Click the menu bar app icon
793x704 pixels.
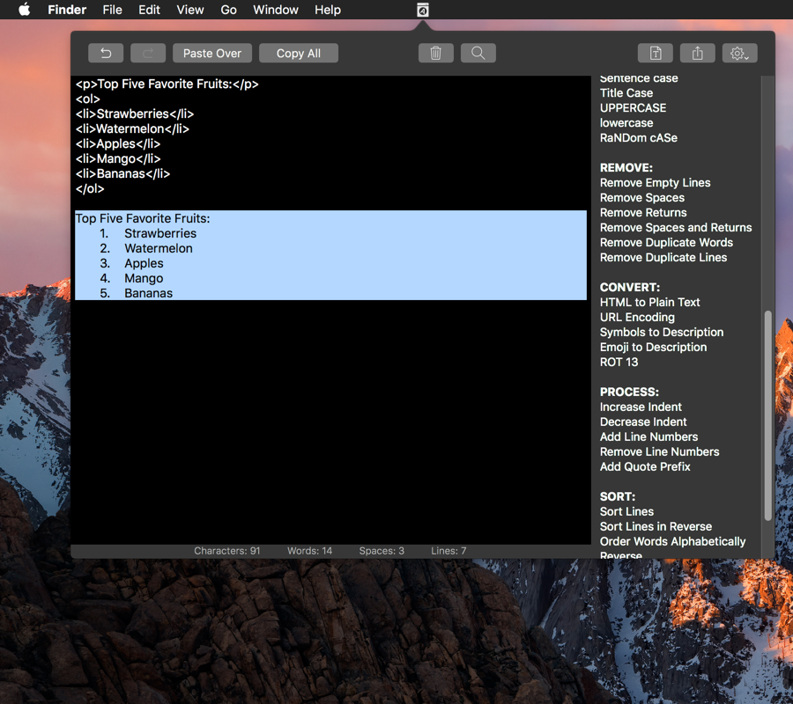(x=423, y=10)
